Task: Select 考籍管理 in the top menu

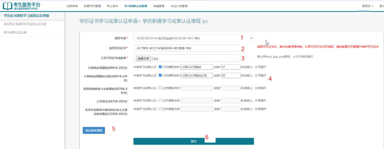Action: 159,6
